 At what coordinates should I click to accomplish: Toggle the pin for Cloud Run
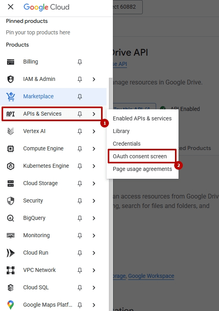pyautogui.click(x=80, y=253)
